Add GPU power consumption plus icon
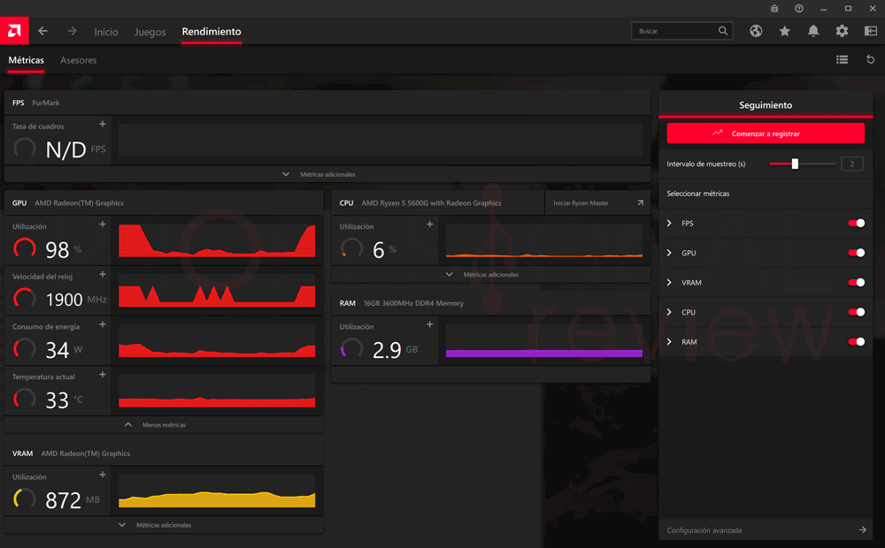885x548 pixels. 102,324
